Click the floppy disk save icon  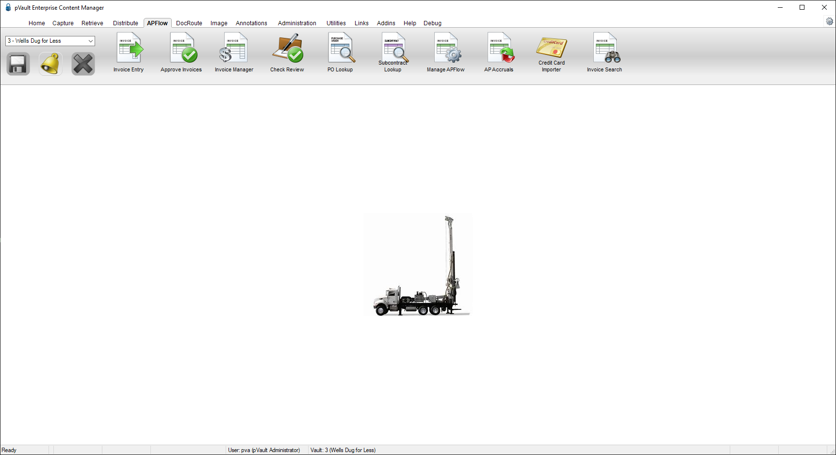point(18,64)
